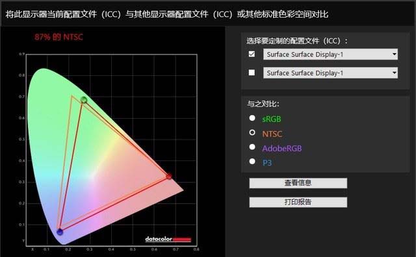Click the '选择要定制的配置文件 (ICC)' label
The height and width of the screenshot is (257, 416).
click(x=296, y=41)
